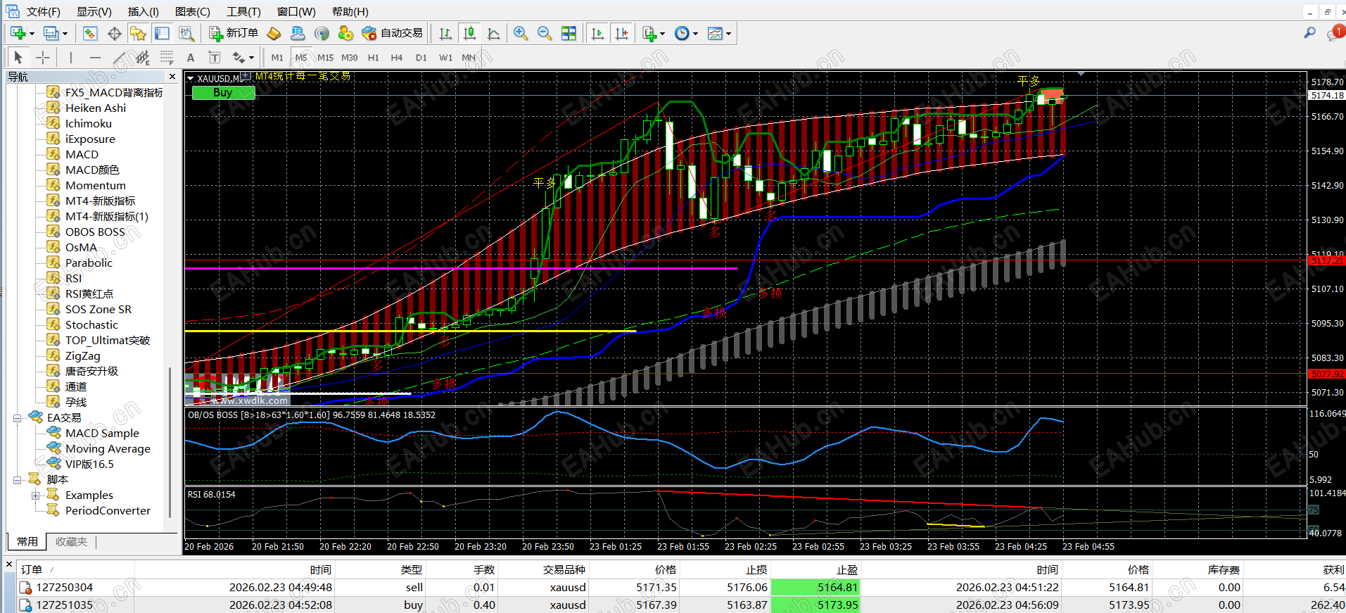Image resolution: width=1346 pixels, height=613 pixels.
Task: Select the Stochastic indicator in Navigator
Action: coord(91,324)
